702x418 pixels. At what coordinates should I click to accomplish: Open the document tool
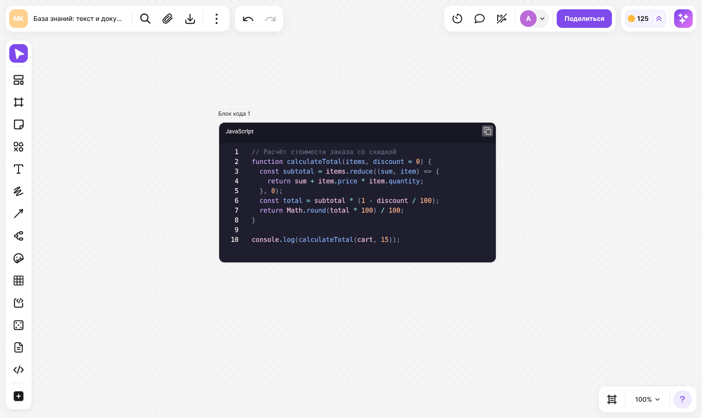19,347
